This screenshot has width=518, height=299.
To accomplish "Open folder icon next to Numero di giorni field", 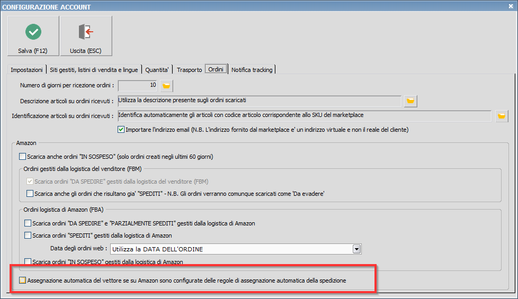I will point(166,86).
